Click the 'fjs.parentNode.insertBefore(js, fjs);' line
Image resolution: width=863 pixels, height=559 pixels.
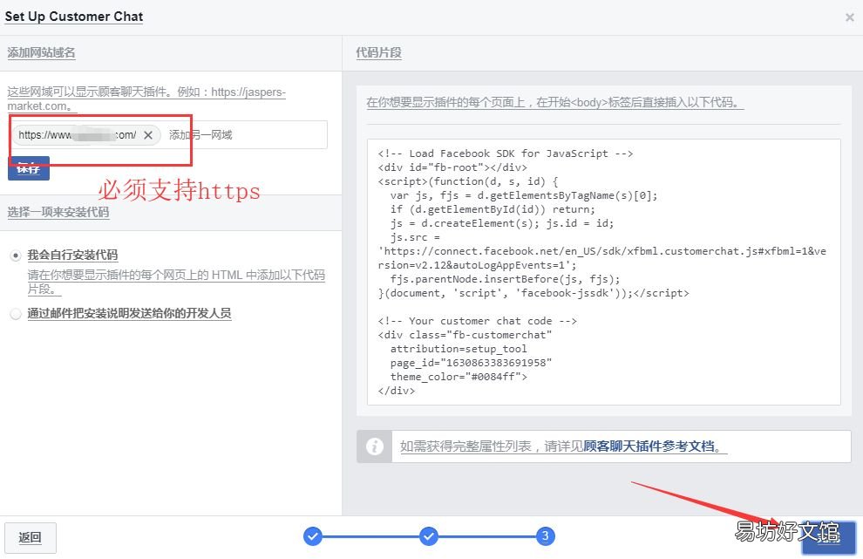(505, 279)
